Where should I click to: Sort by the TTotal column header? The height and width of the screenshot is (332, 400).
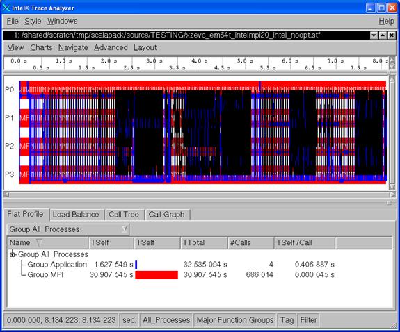coord(204,243)
